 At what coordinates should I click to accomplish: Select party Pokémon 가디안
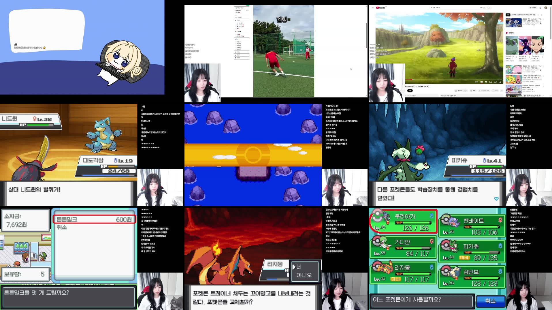coord(403,247)
